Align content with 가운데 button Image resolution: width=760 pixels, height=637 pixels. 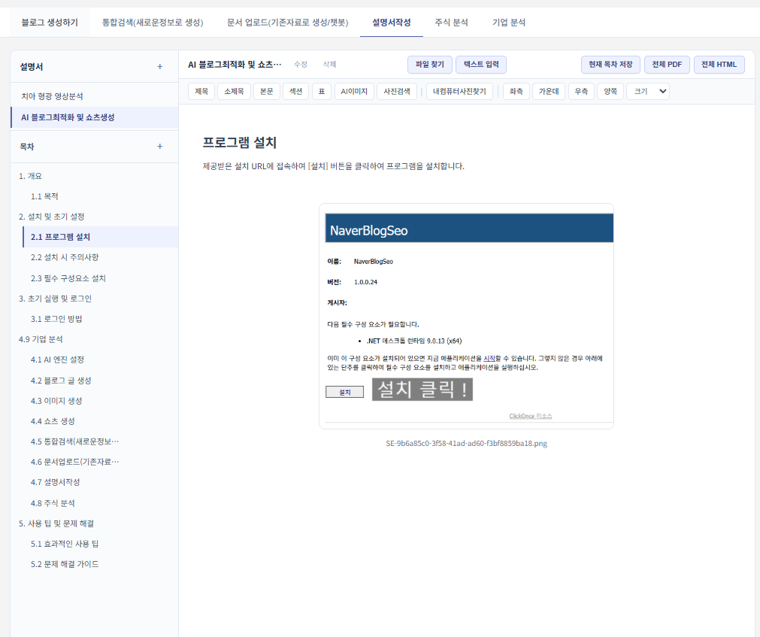549,91
